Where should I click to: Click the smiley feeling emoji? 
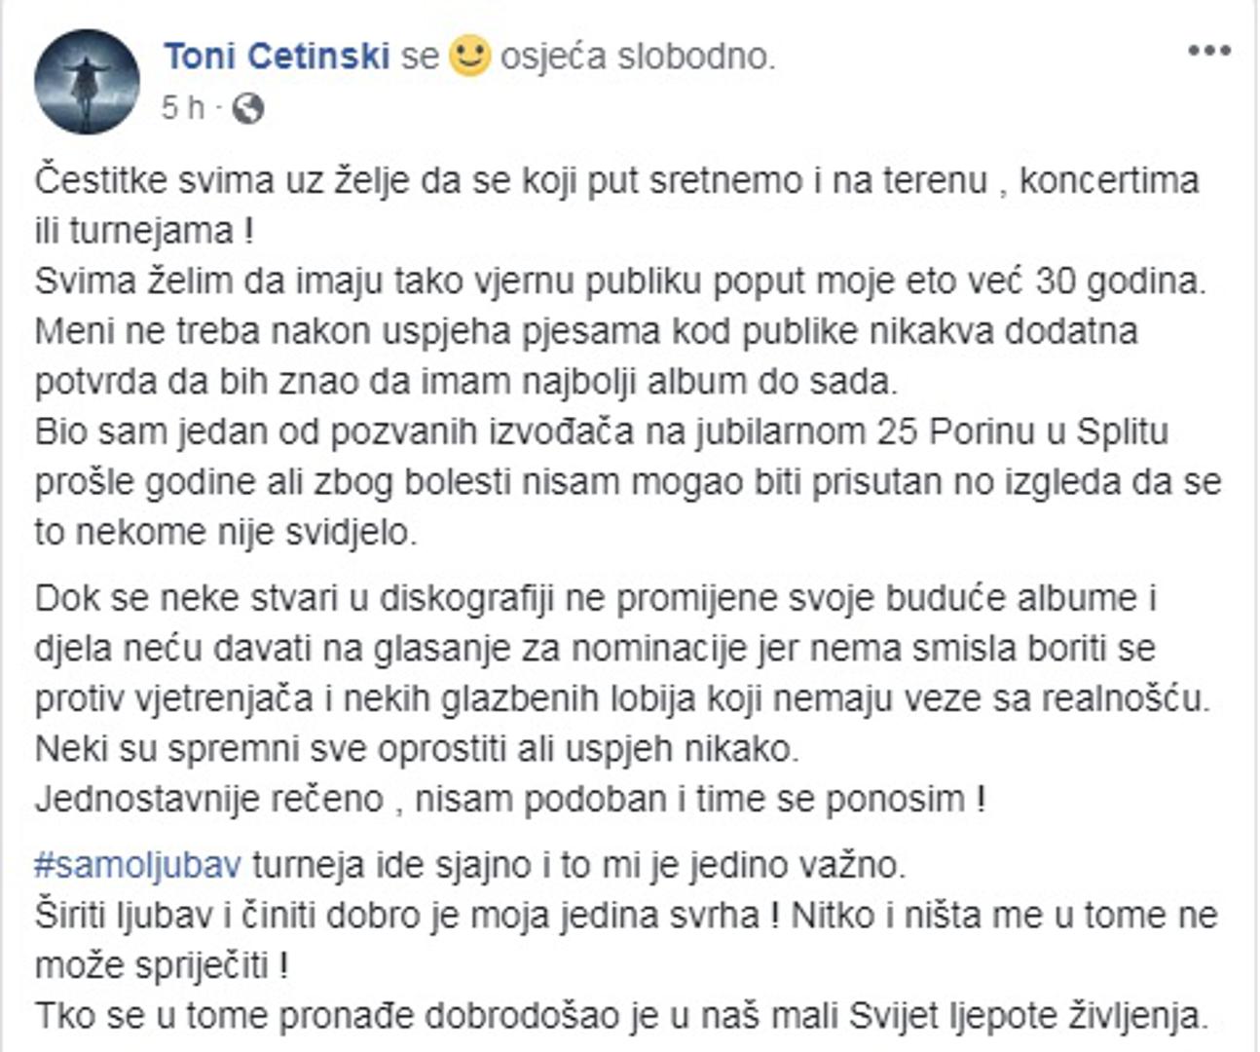pyautogui.click(x=469, y=56)
